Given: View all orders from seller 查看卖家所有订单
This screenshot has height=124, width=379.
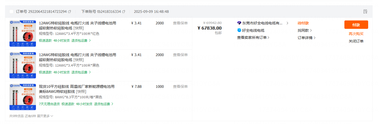Looking at the screenshot, I should pyautogui.click(x=253, y=37).
